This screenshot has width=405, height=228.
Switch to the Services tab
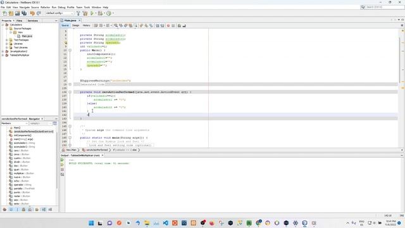pos(32,21)
